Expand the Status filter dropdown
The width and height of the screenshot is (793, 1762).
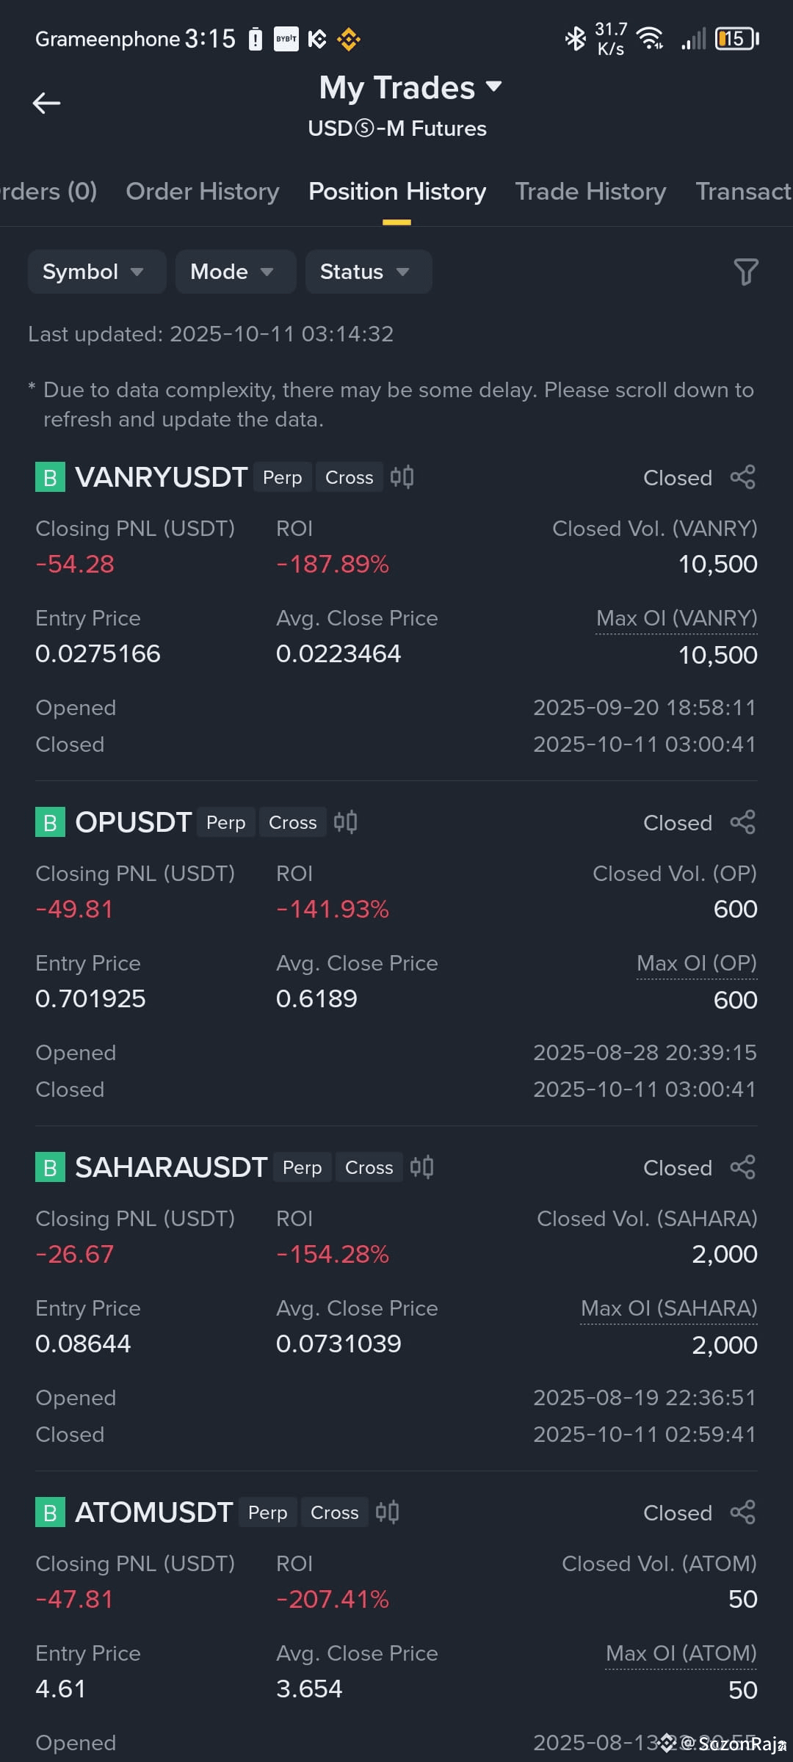[x=369, y=272]
